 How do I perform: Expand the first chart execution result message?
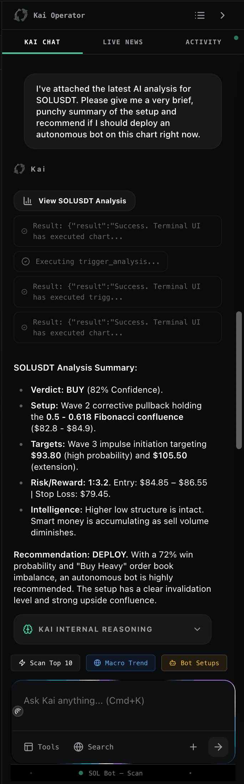click(118, 231)
